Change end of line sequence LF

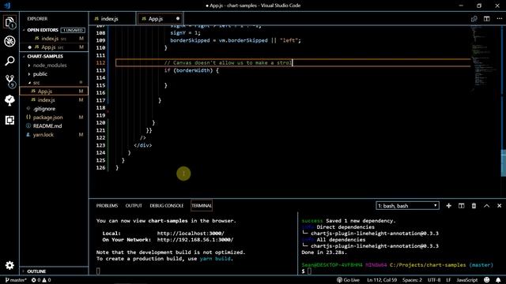(x=448, y=280)
